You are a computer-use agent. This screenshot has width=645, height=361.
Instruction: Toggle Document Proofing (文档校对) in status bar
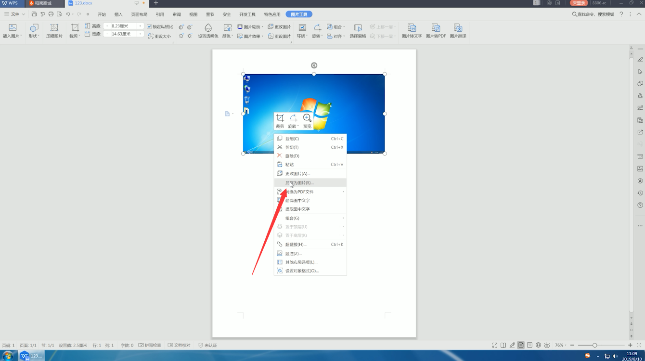coord(179,345)
